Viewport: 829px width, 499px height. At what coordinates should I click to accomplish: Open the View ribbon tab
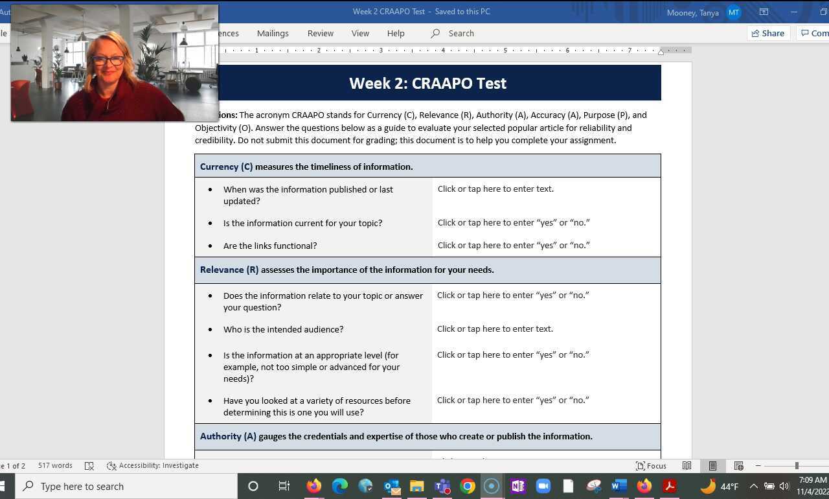tap(360, 33)
